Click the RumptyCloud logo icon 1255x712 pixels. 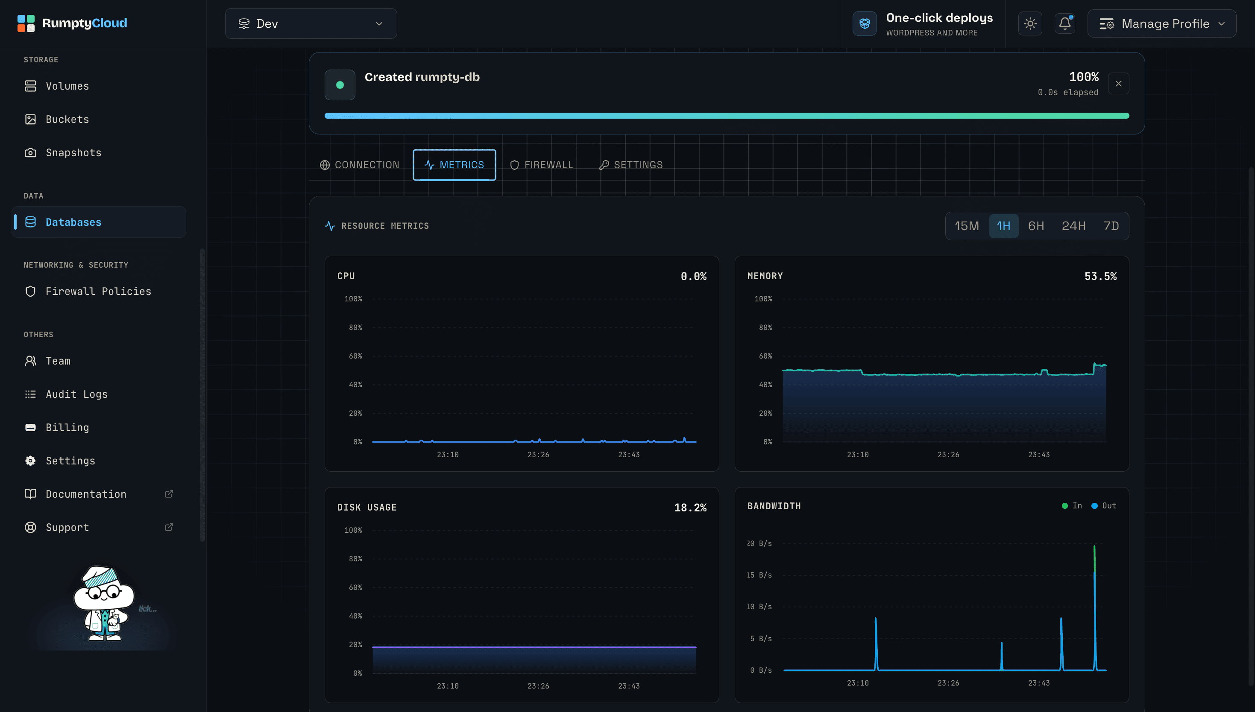[x=26, y=23]
